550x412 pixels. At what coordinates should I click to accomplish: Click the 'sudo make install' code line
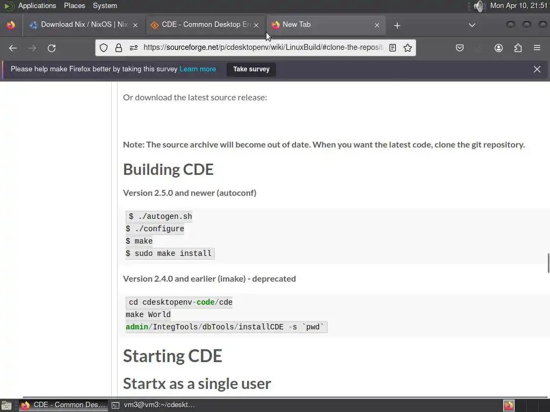pos(170,253)
